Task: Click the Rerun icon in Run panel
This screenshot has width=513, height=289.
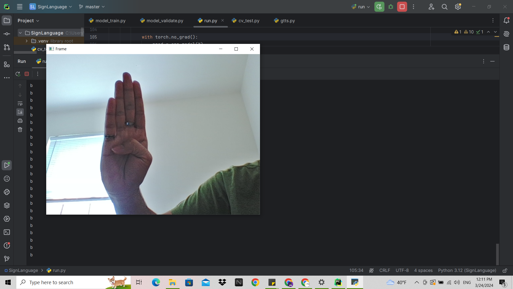Action: coord(18,74)
